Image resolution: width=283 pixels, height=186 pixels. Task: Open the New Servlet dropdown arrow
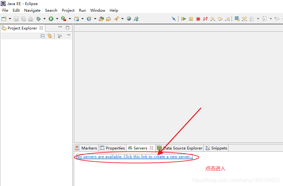pyautogui.click(x=95, y=19)
